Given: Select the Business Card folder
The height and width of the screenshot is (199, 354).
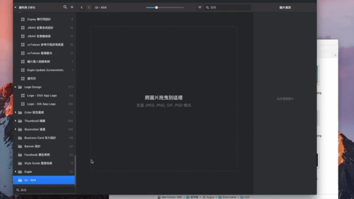Looking at the screenshot, I should coord(44,138).
